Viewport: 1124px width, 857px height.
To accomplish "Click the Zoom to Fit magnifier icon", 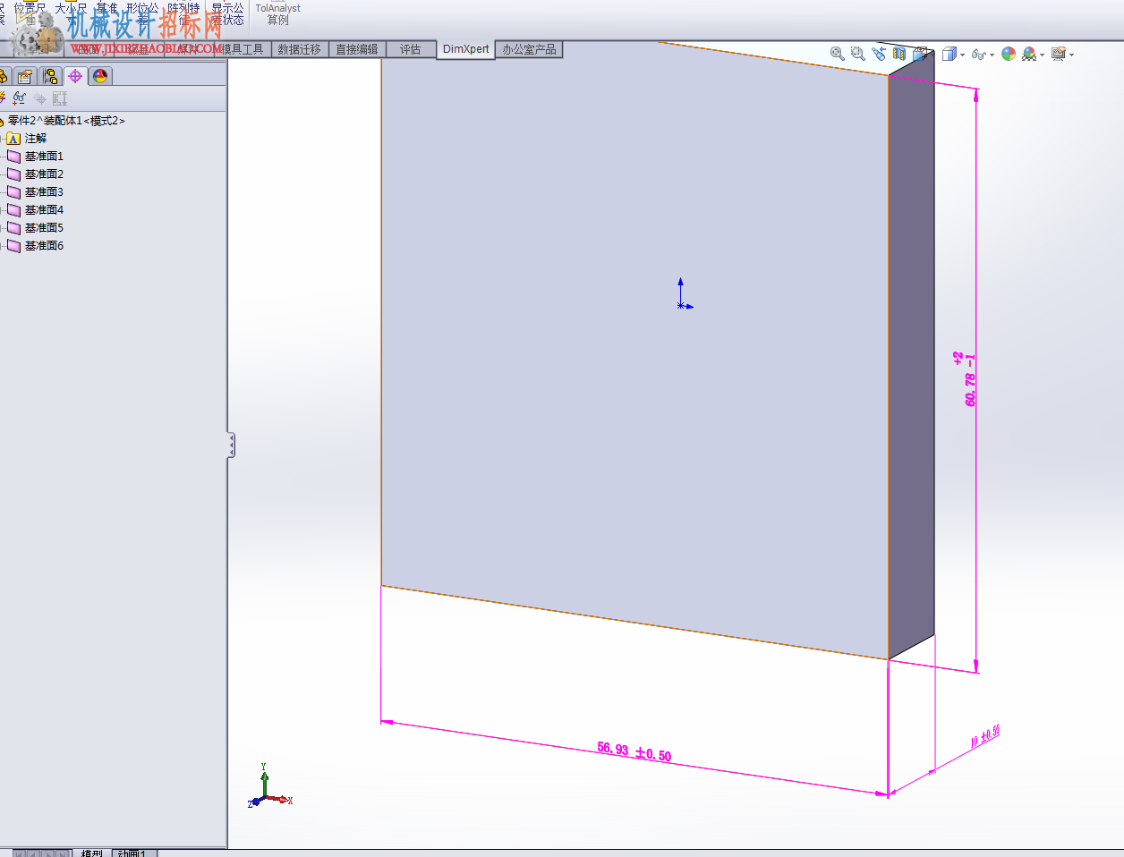I will tap(838, 54).
